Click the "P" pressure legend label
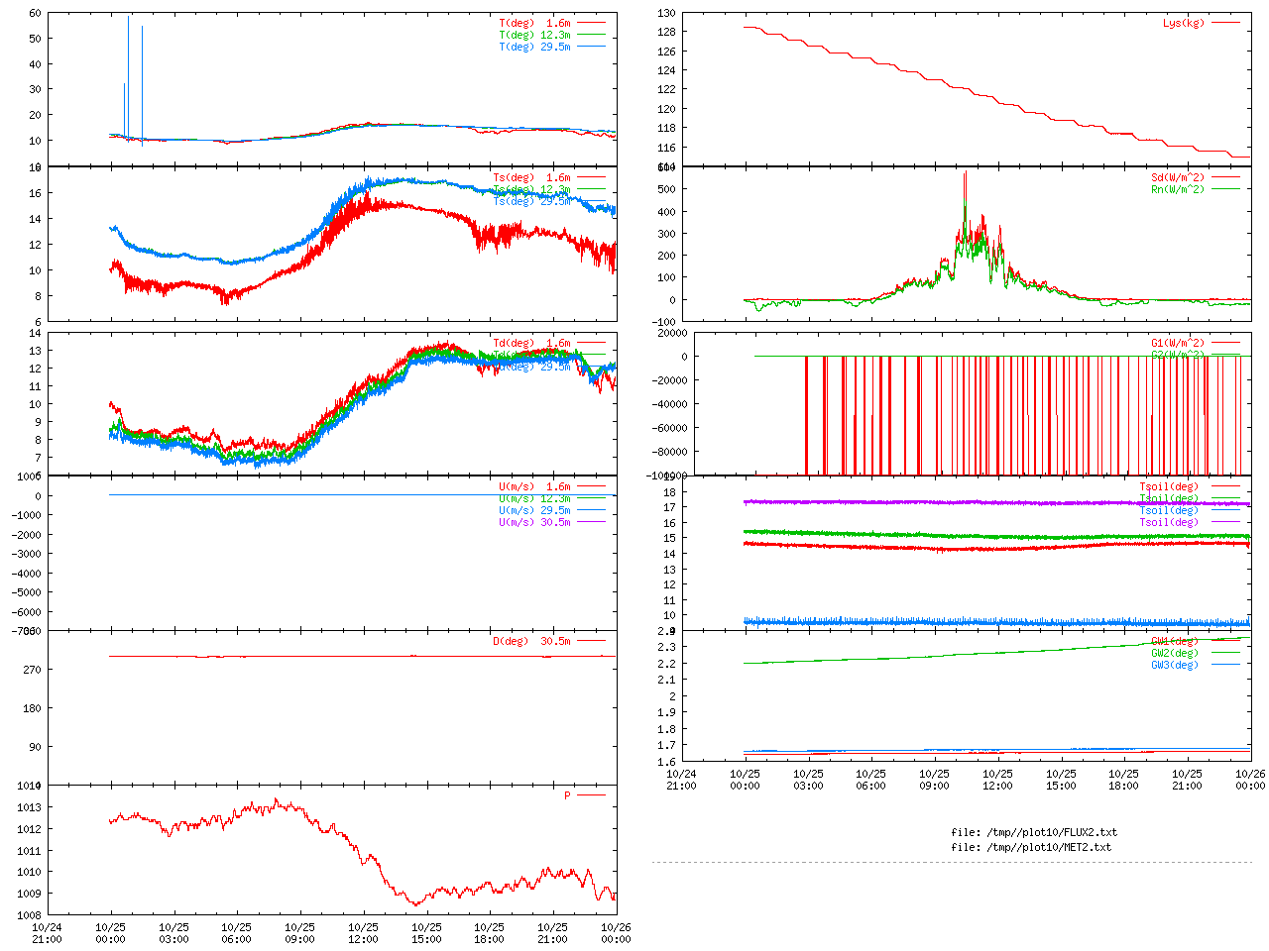 (x=567, y=795)
